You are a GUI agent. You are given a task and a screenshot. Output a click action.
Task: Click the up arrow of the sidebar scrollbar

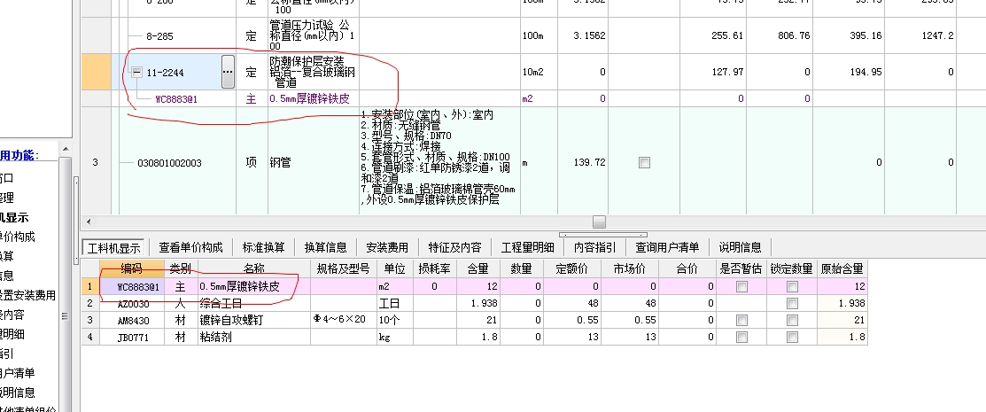[x=66, y=149]
